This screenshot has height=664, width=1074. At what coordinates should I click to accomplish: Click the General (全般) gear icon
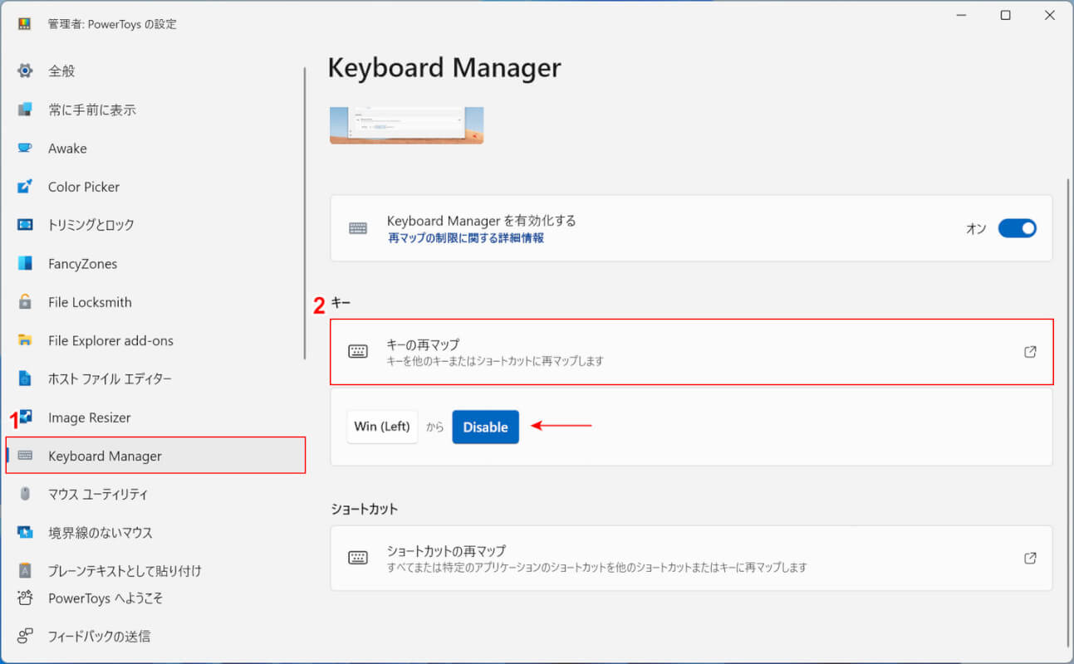tap(25, 71)
